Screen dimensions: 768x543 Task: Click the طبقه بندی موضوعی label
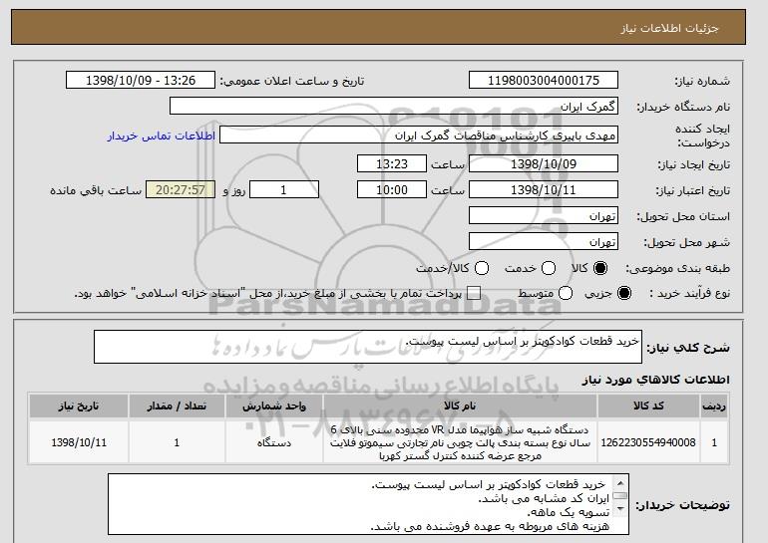pyautogui.click(x=678, y=268)
